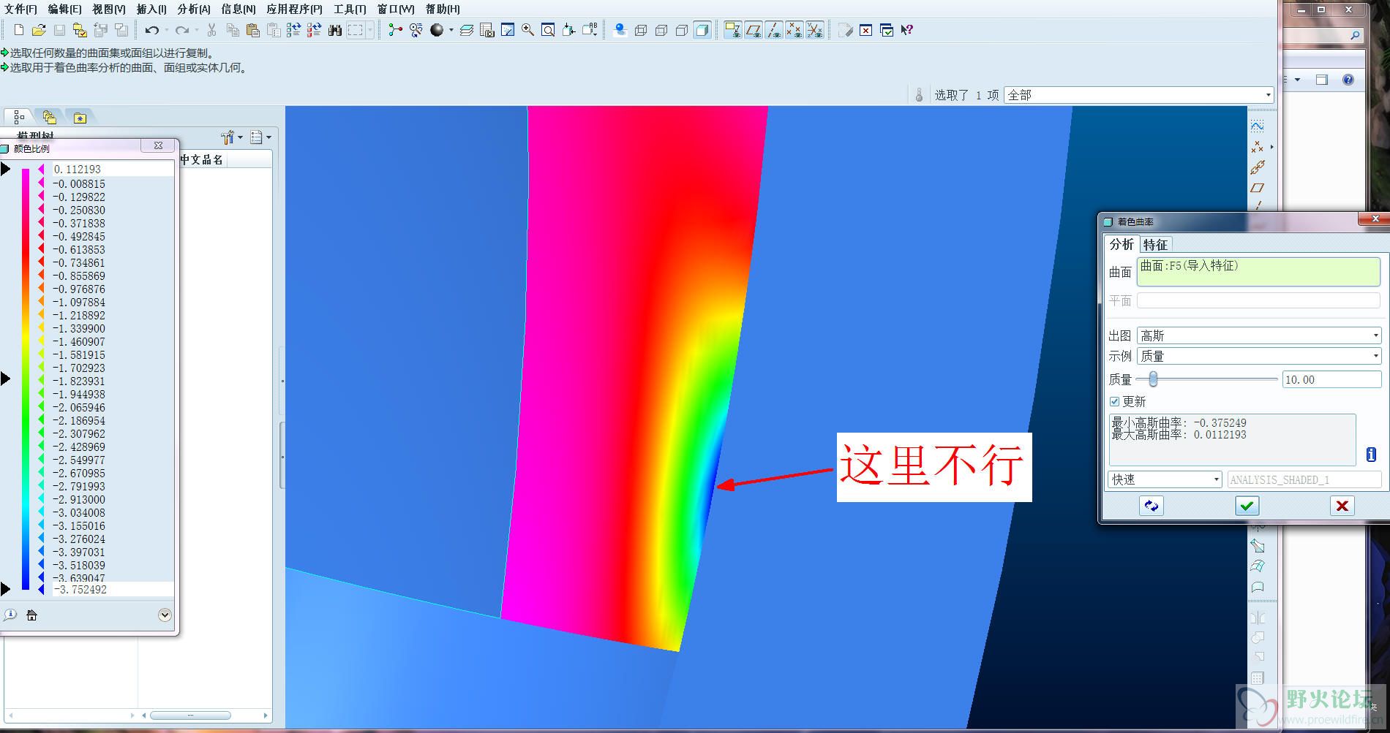
Task: Click the green check accept button
Action: click(x=1247, y=506)
